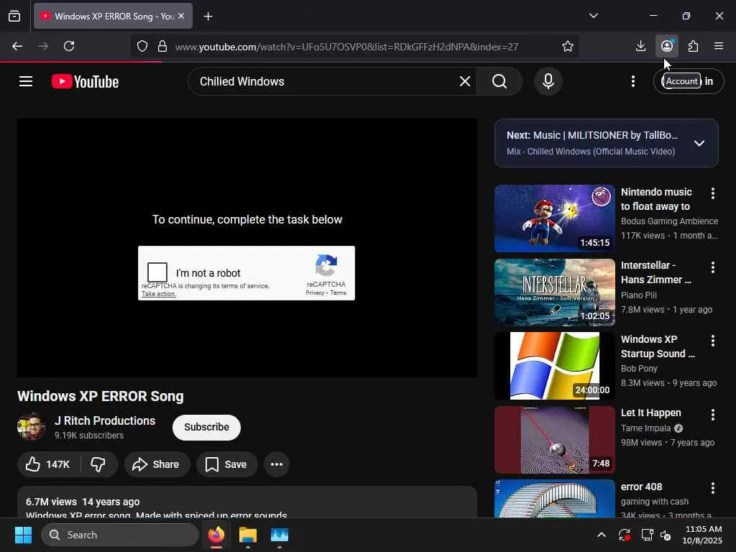736x552 pixels.
Task: List all tabs dropdown arrow
Action: click(593, 16)
